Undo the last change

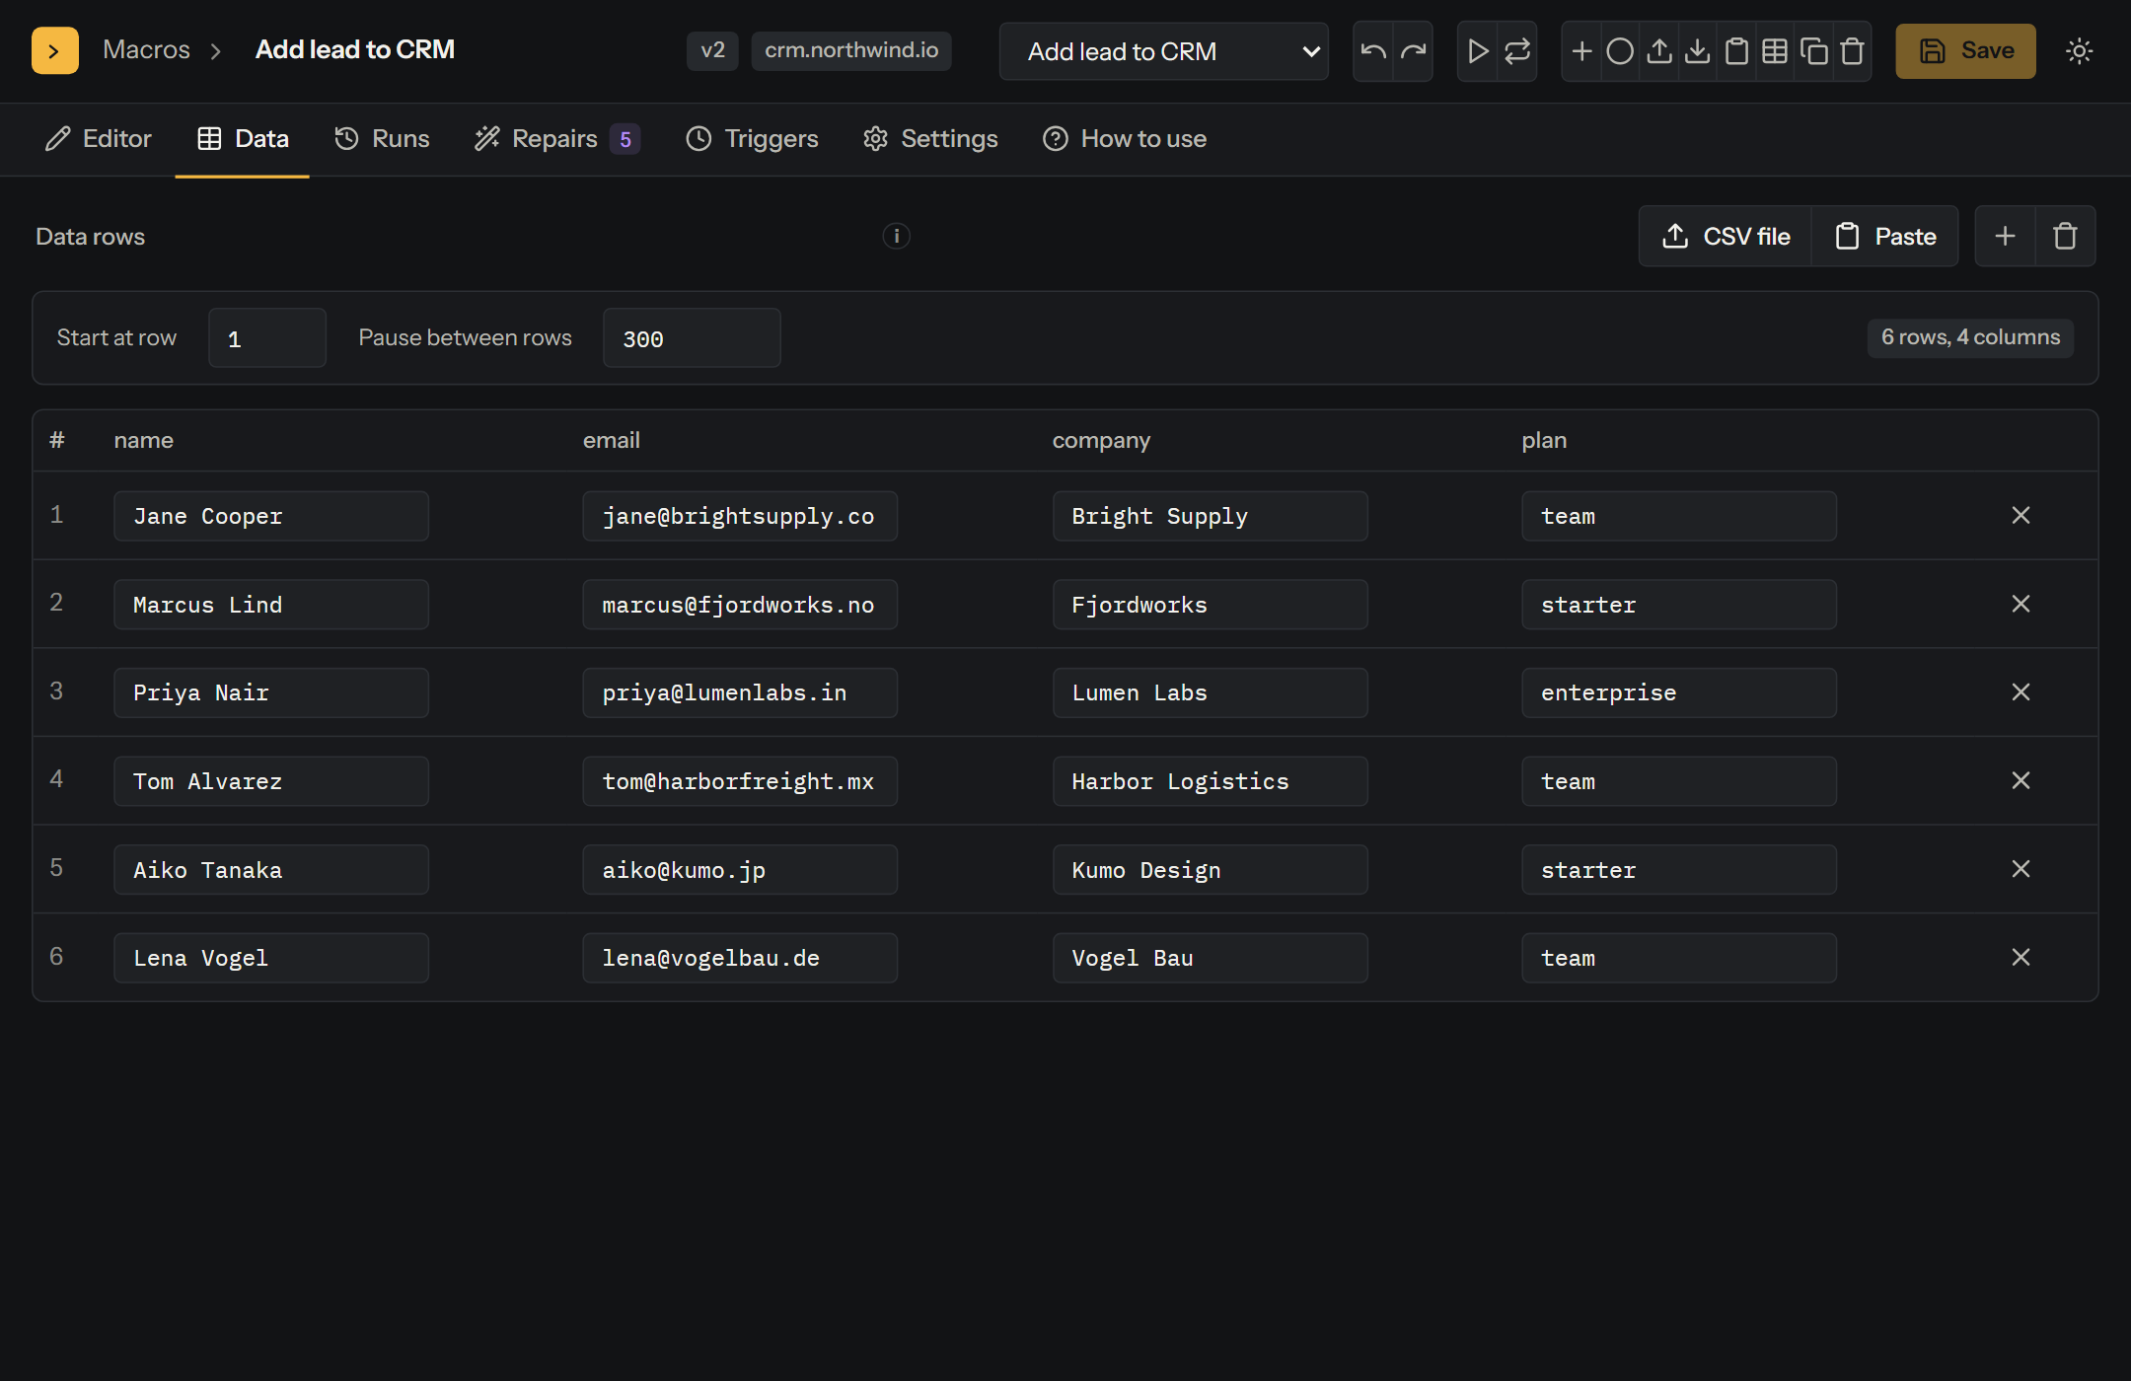[1373, 50]
